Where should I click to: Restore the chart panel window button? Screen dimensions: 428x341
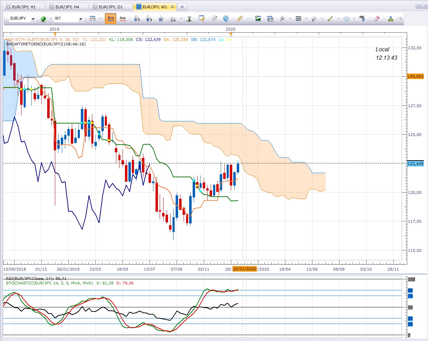click(419, 6)
